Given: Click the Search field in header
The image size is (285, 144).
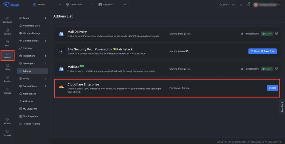Looking at the screenshot, I should click(227, 5).
